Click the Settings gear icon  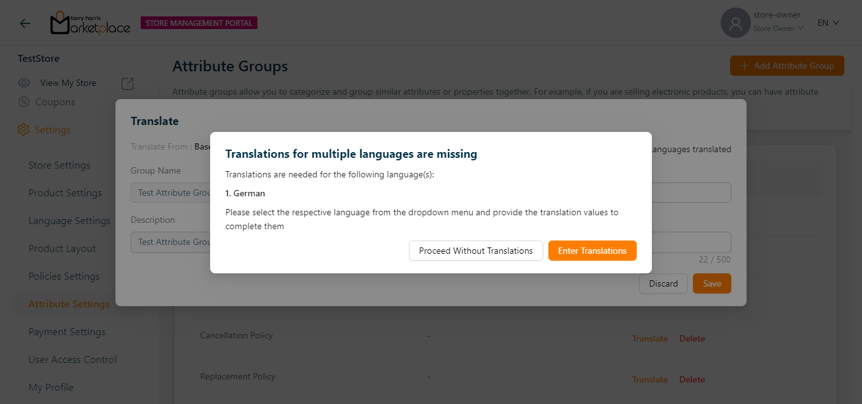pyautogui.click(x=23, y=130)
